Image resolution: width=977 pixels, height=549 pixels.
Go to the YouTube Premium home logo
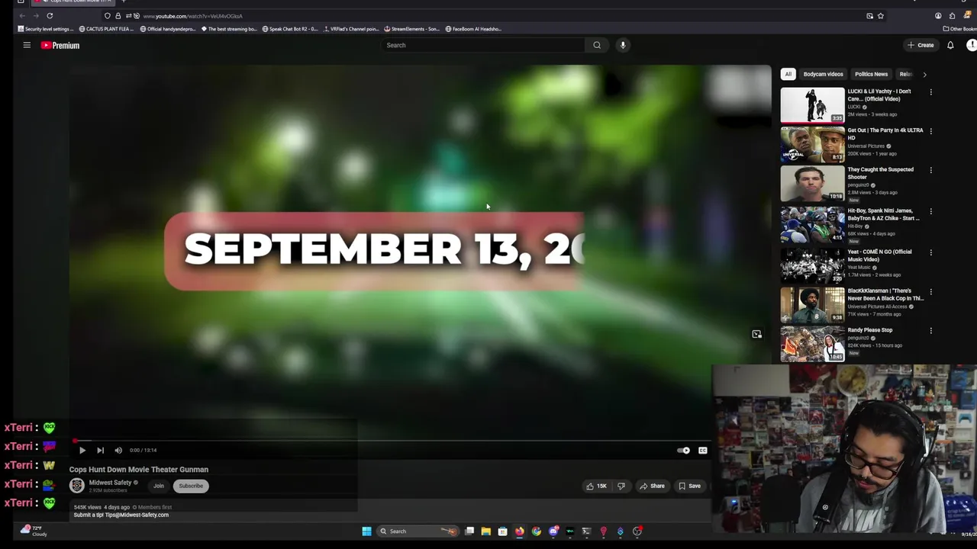click(60, 45)
